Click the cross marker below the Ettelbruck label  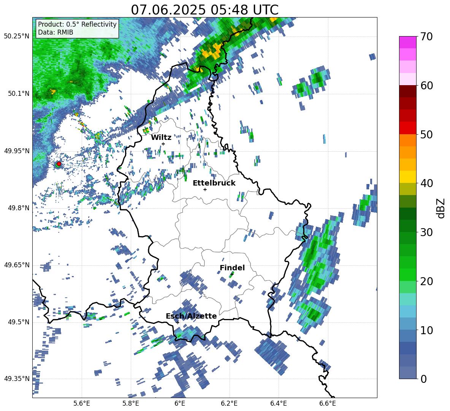[x=205, y=189]
